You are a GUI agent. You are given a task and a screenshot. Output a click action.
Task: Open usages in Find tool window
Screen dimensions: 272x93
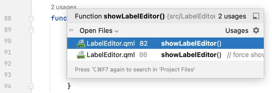(x=256, y=16)
